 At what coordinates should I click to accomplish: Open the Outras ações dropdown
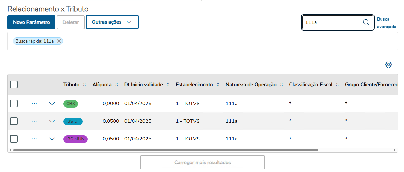pyautogui.click(x=112, y=22)
